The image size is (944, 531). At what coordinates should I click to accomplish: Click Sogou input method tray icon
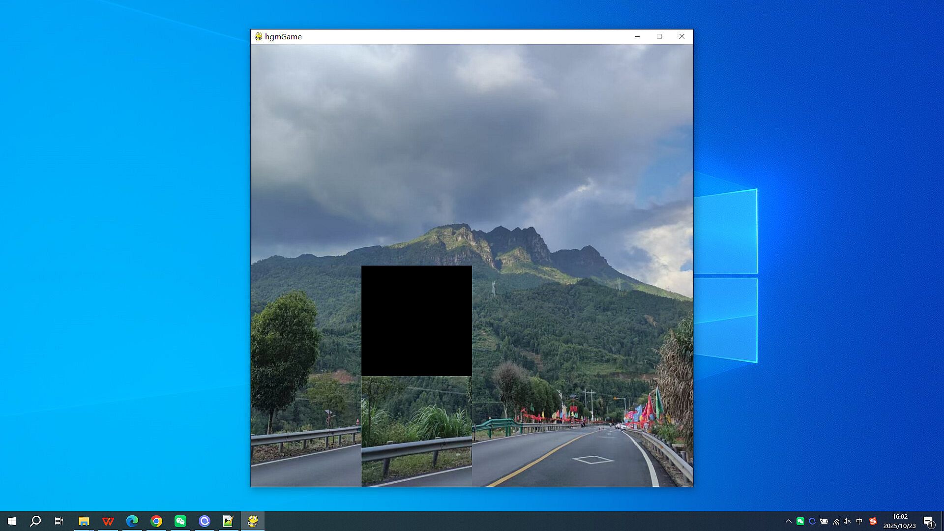click(873, 521)
